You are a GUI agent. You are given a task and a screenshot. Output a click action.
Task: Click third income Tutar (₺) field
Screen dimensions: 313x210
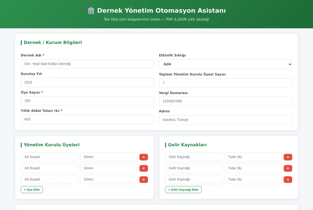click(x=253, y=180)
